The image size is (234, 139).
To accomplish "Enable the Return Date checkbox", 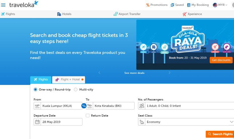I will point(88,116).
